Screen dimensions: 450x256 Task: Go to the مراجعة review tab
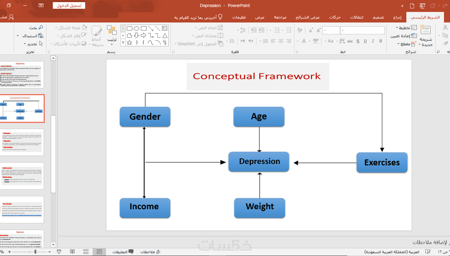[280, 17]
